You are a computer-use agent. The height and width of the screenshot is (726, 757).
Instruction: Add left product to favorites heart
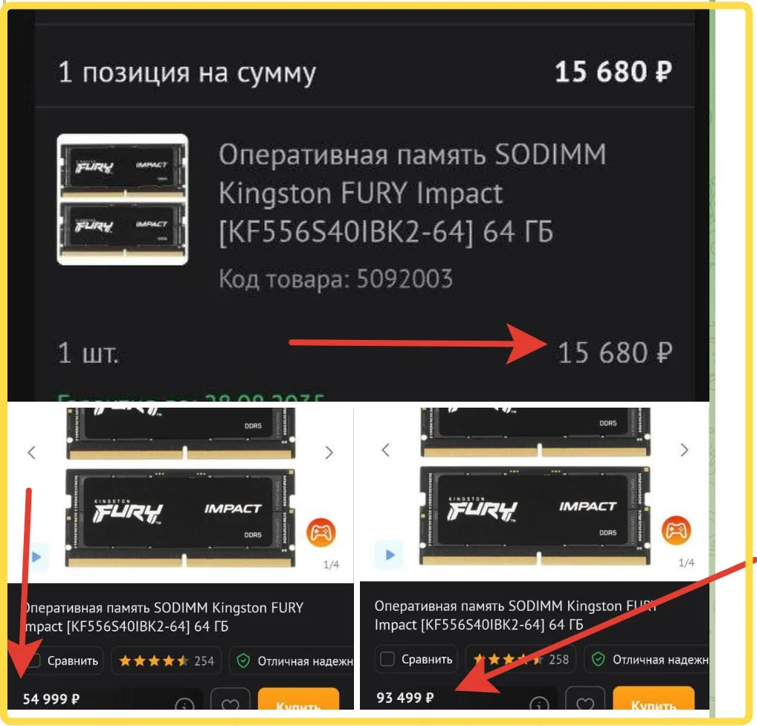point(231,701)
